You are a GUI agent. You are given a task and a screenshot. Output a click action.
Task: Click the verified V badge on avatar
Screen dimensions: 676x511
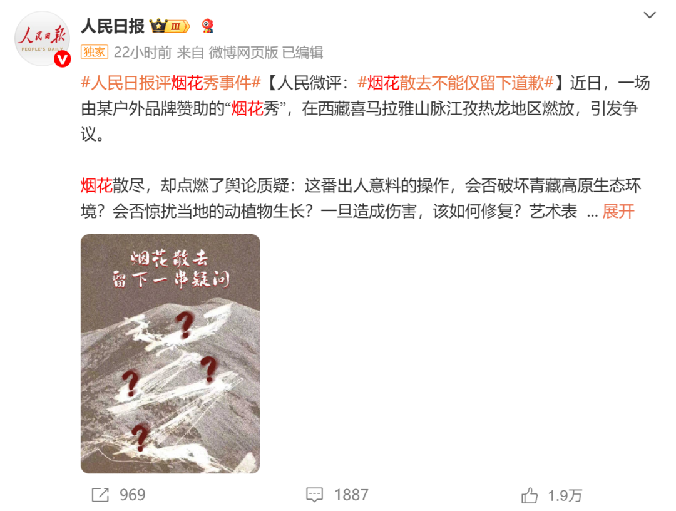(x=62, y=59)
